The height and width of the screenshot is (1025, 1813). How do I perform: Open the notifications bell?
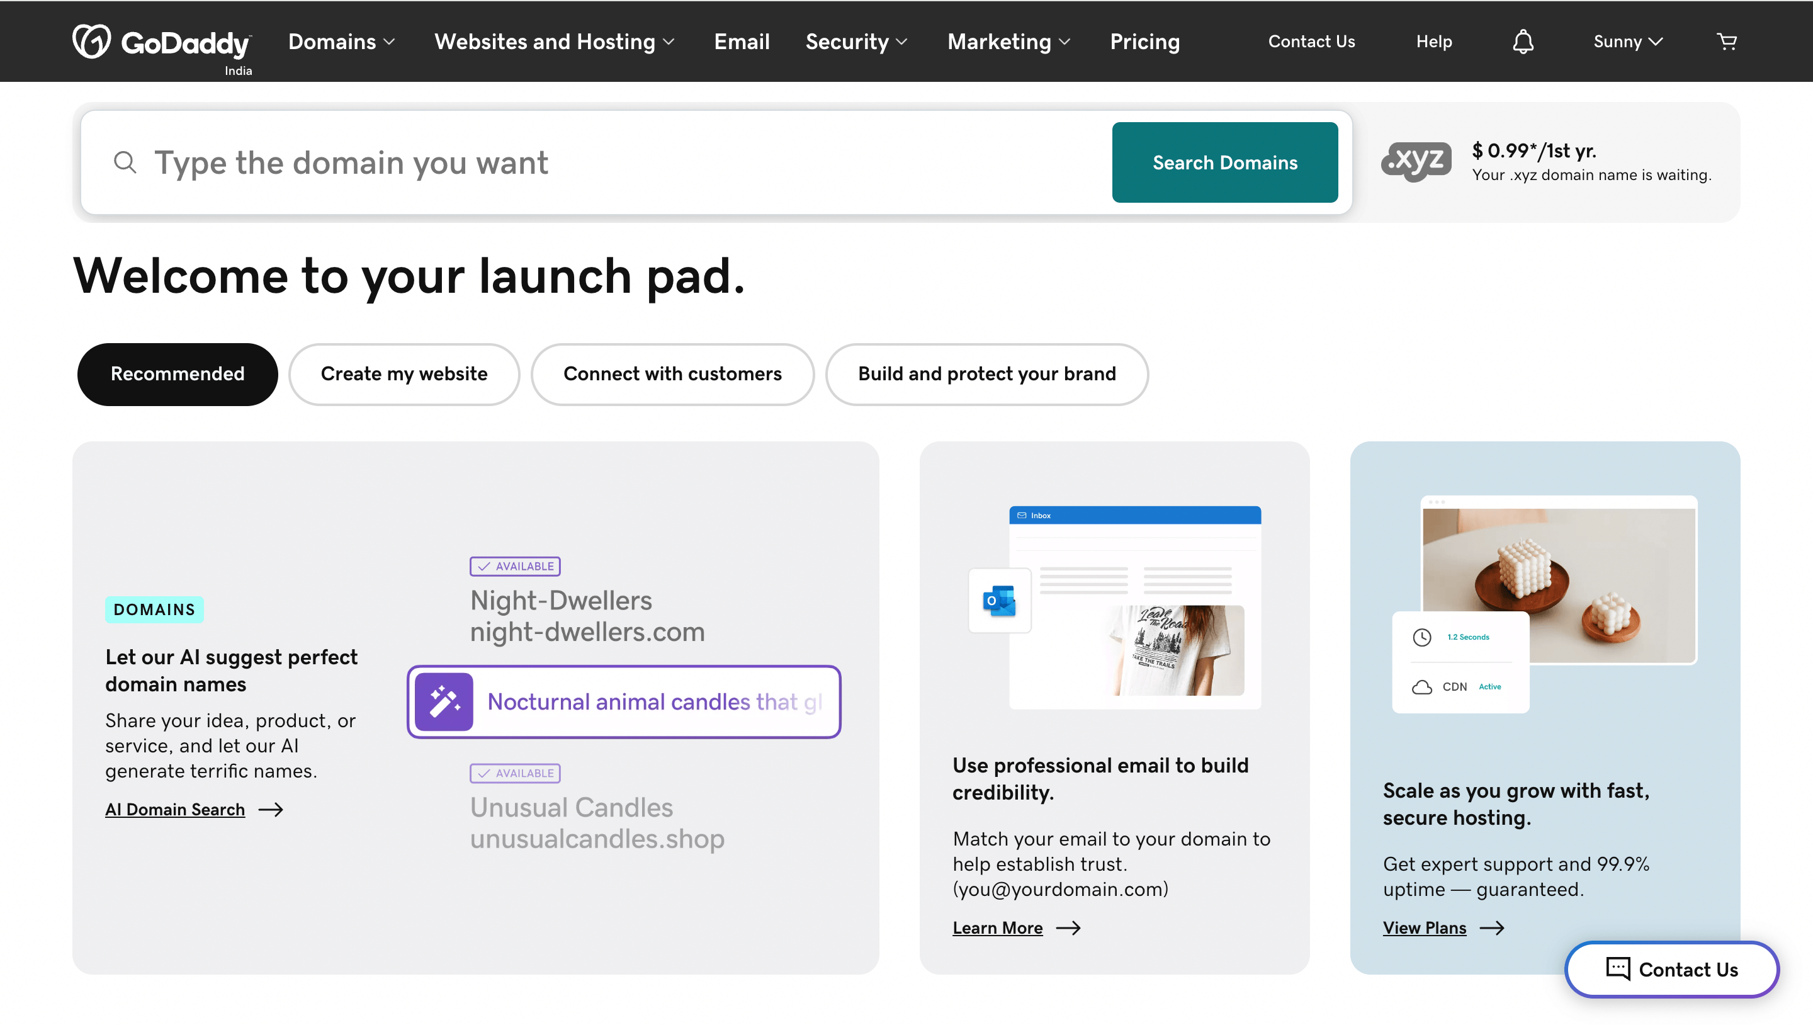click(x=1523, y=42)
